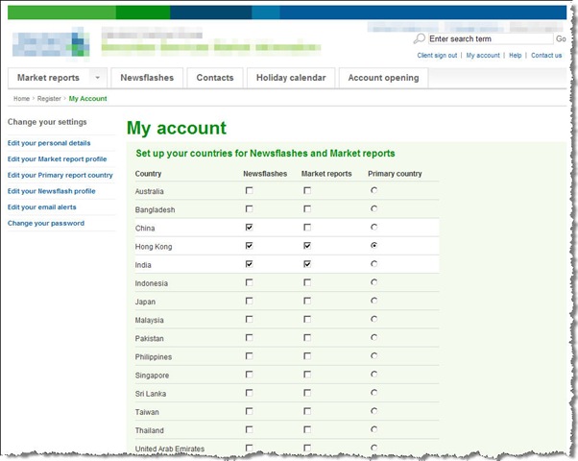The width and height of the screenshot is (578, 461).
Task: Open Edit your Market report profile
Action: coord(58,159)
